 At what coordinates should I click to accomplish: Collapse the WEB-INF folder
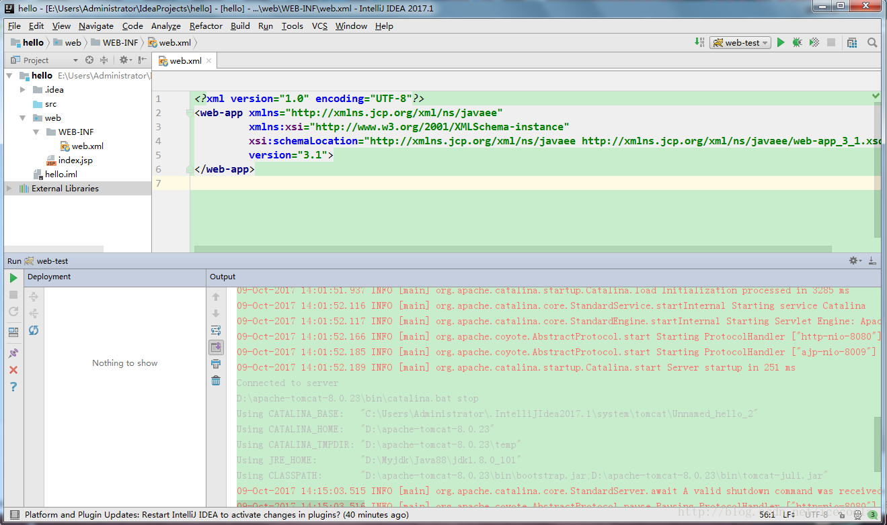pyautogui.click(x=36, y=132)
